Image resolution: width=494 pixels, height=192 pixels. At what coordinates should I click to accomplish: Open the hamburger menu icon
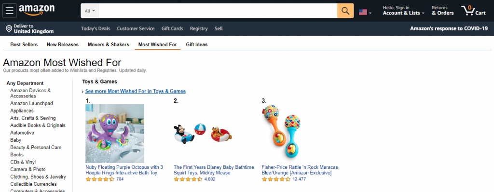coord(10,11)
